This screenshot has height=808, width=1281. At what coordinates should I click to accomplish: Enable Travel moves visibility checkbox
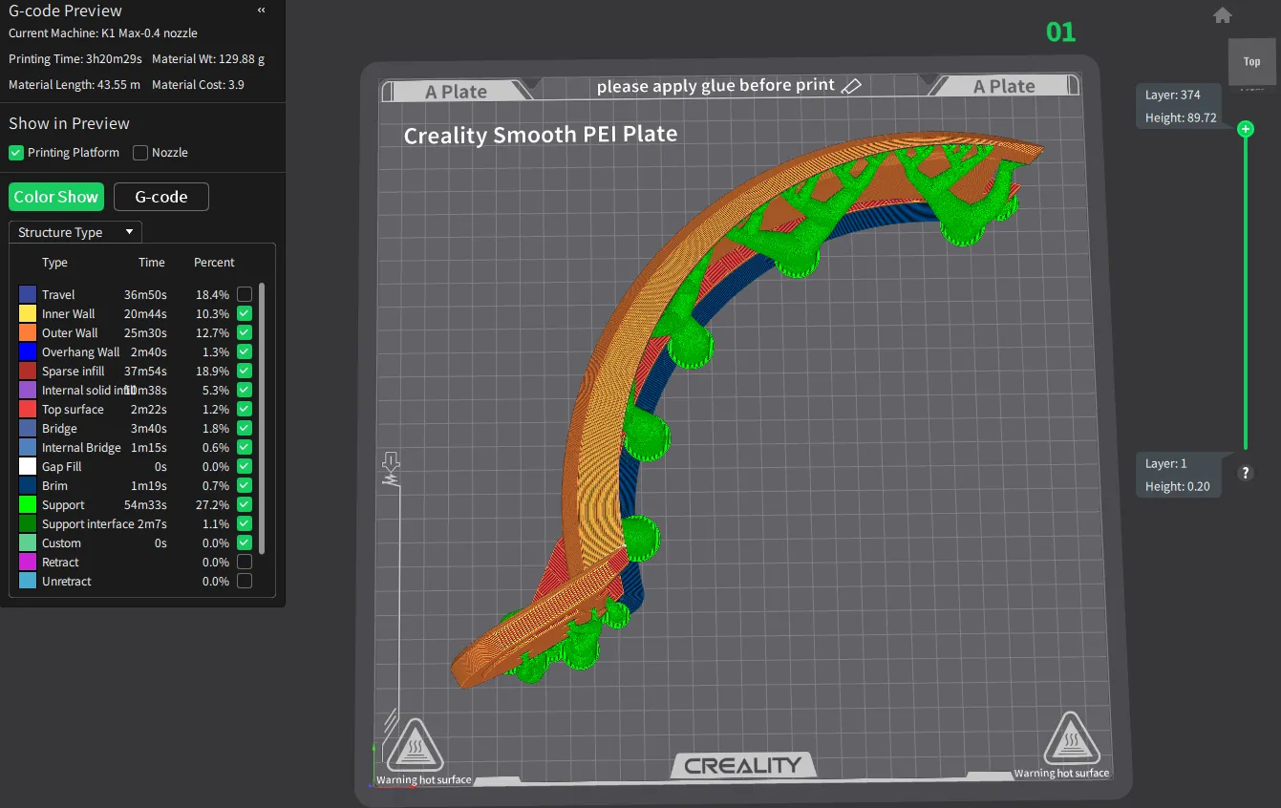pyautogui.click(x=245, y=294)
